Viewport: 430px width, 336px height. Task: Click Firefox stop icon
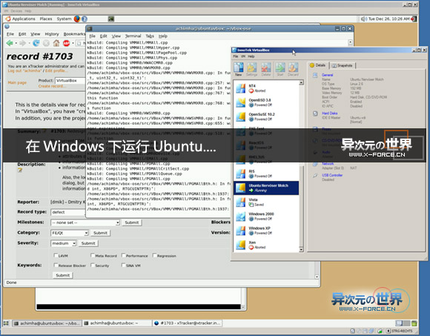46,43
